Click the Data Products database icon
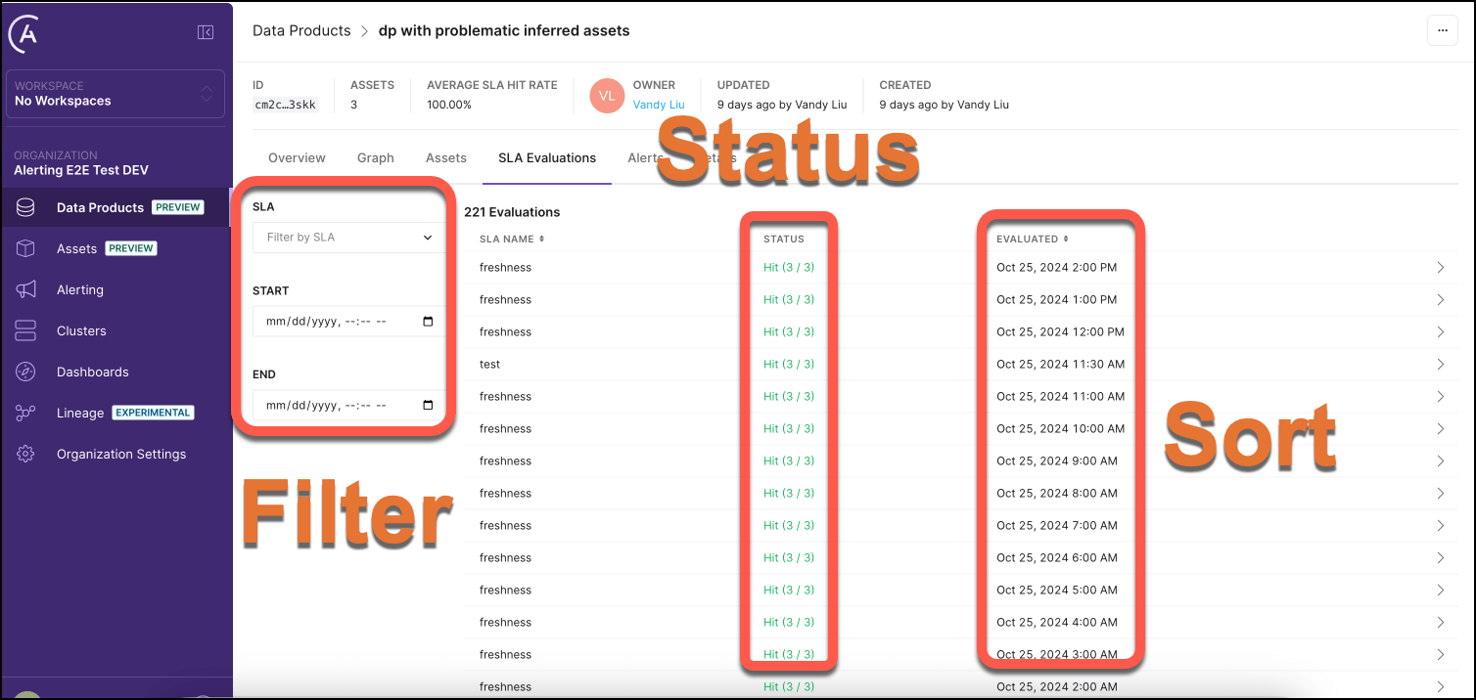1476x700 pixels. click(x=26, y=207)
